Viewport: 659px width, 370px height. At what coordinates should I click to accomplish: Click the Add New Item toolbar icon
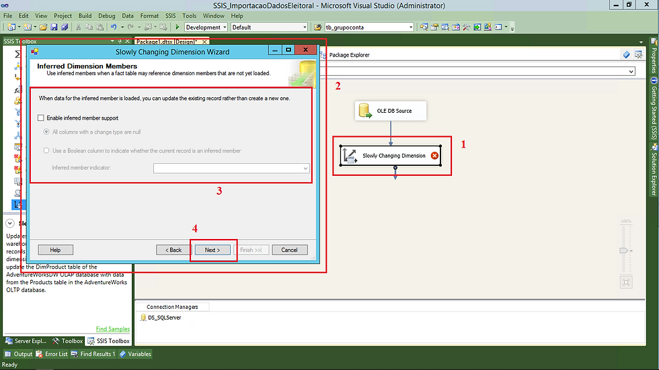tap(28, 28)
